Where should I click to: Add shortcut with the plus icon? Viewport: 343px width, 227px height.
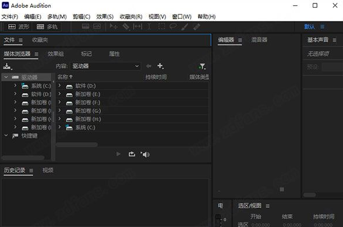click(160, 66)
